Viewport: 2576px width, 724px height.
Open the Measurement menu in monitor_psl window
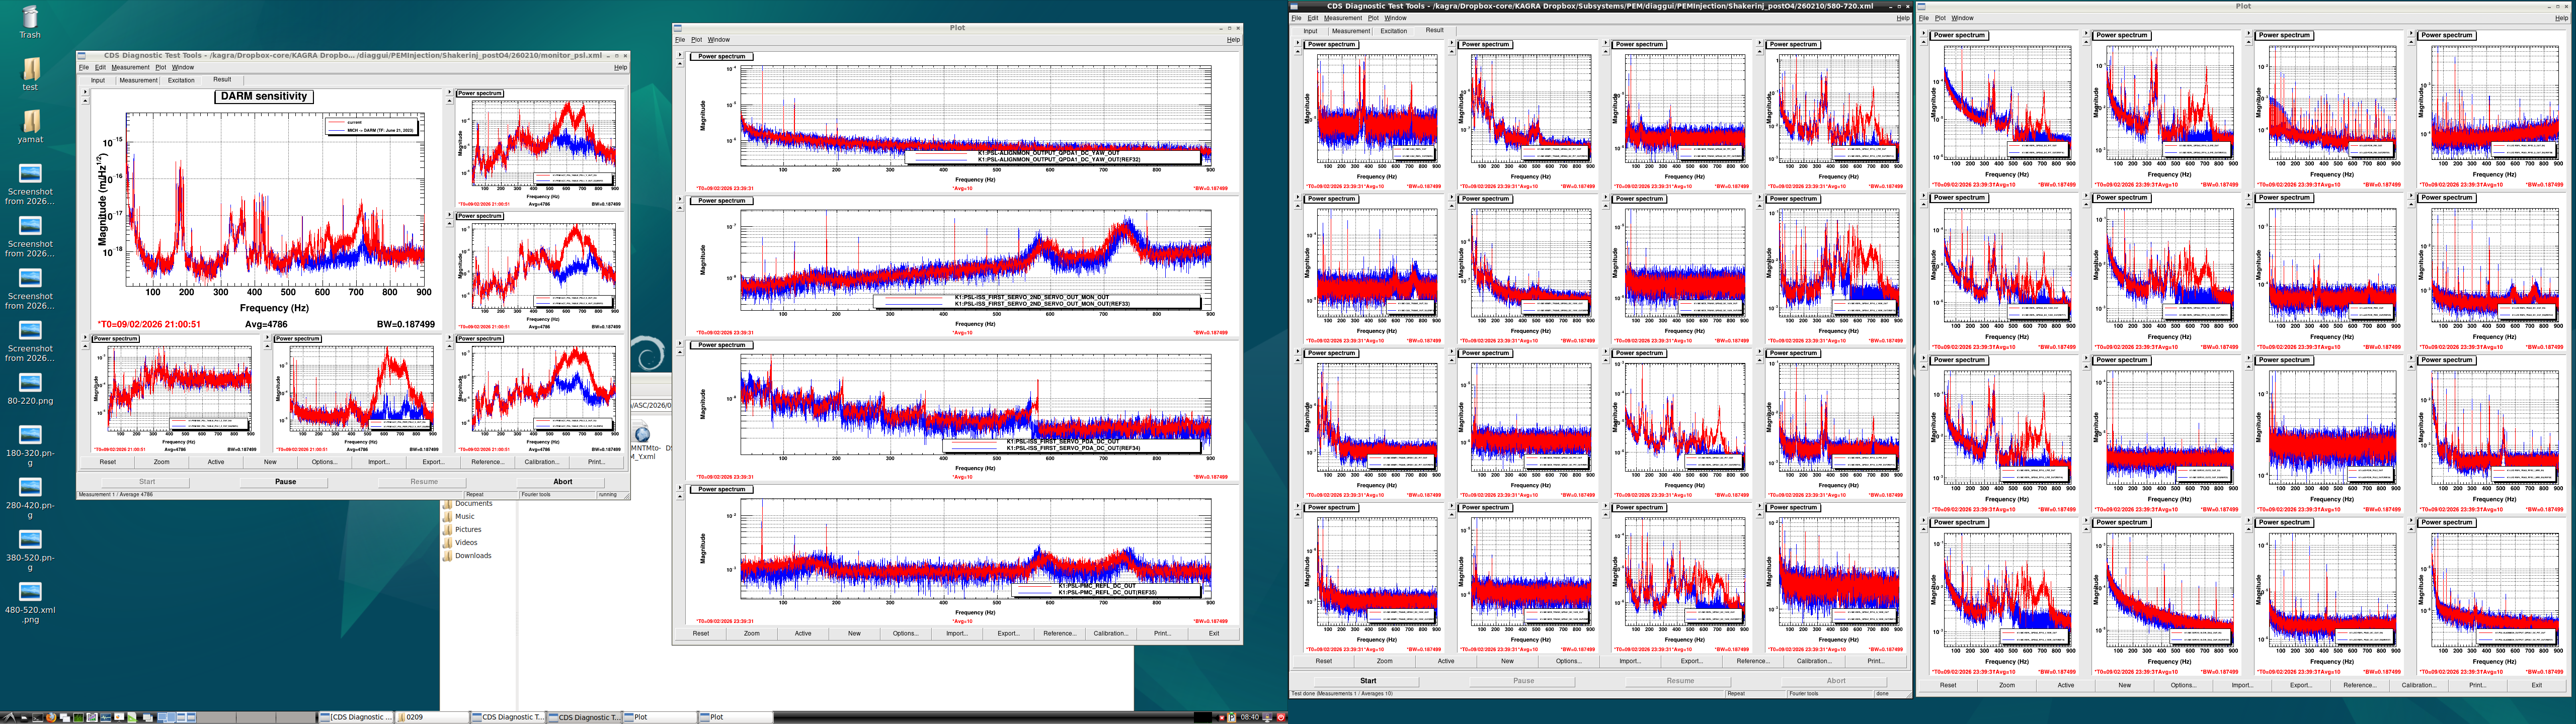click(x=130, y=67)
